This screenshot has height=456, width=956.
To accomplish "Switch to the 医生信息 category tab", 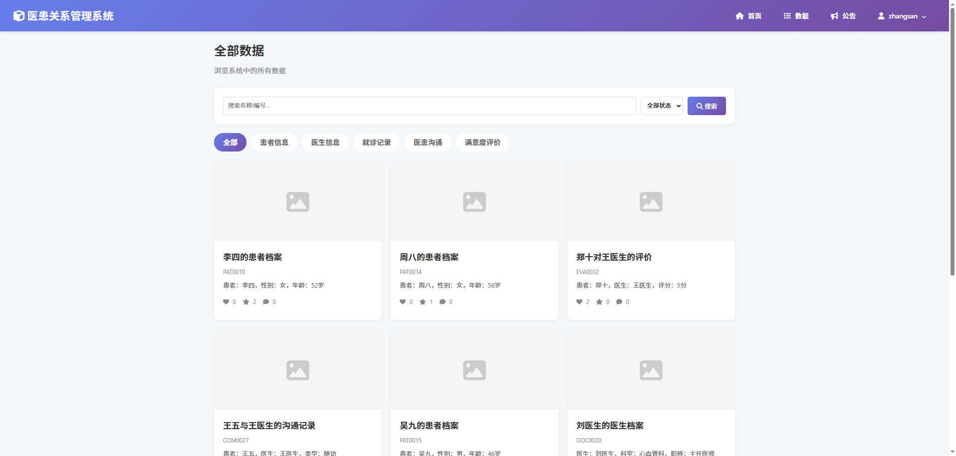I will coord(325,143).
